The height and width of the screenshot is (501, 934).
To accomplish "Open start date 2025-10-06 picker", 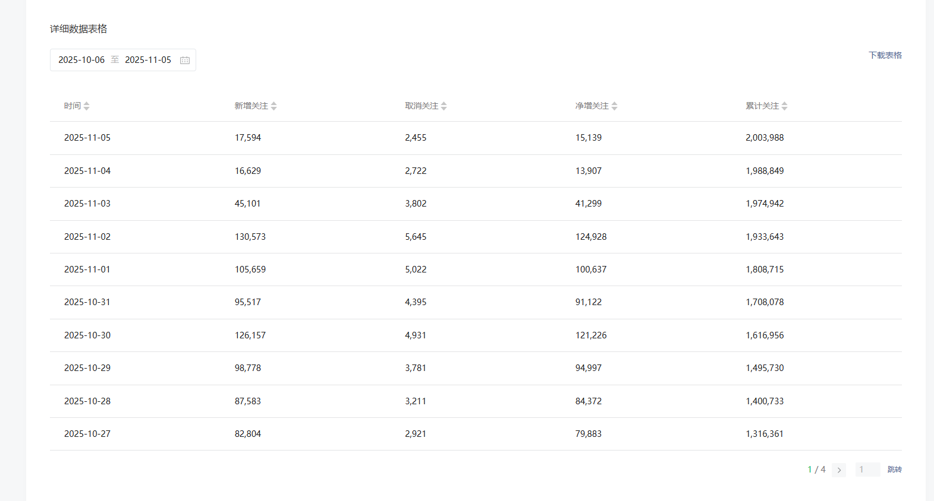I will click(81, 60).
